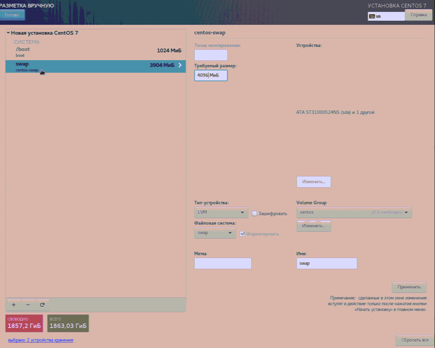Screen dimensions: 435x348
Task: Open the Volume Group centos dropdown
Action: (354, 212)
